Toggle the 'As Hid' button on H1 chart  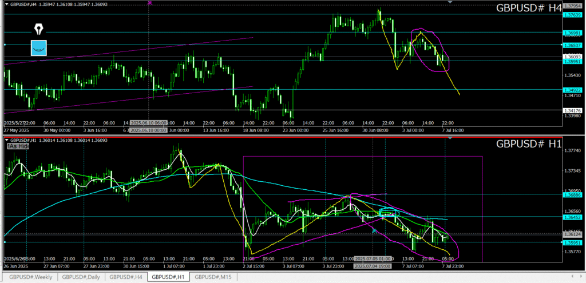coord(18,146)
